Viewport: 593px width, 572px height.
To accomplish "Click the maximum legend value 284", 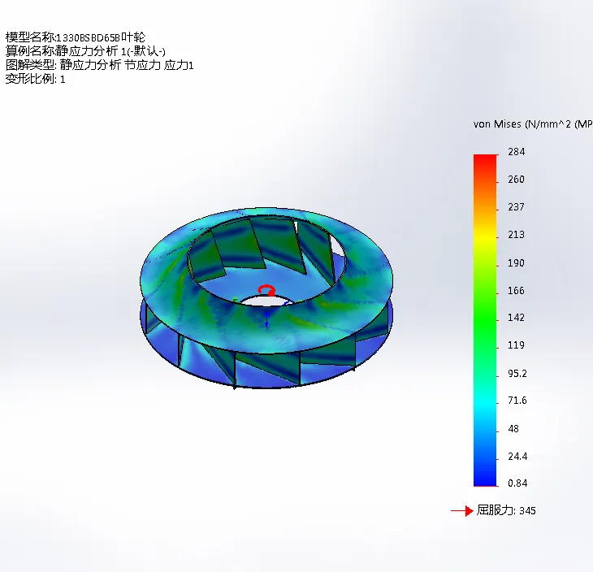I will click(516, 152).
